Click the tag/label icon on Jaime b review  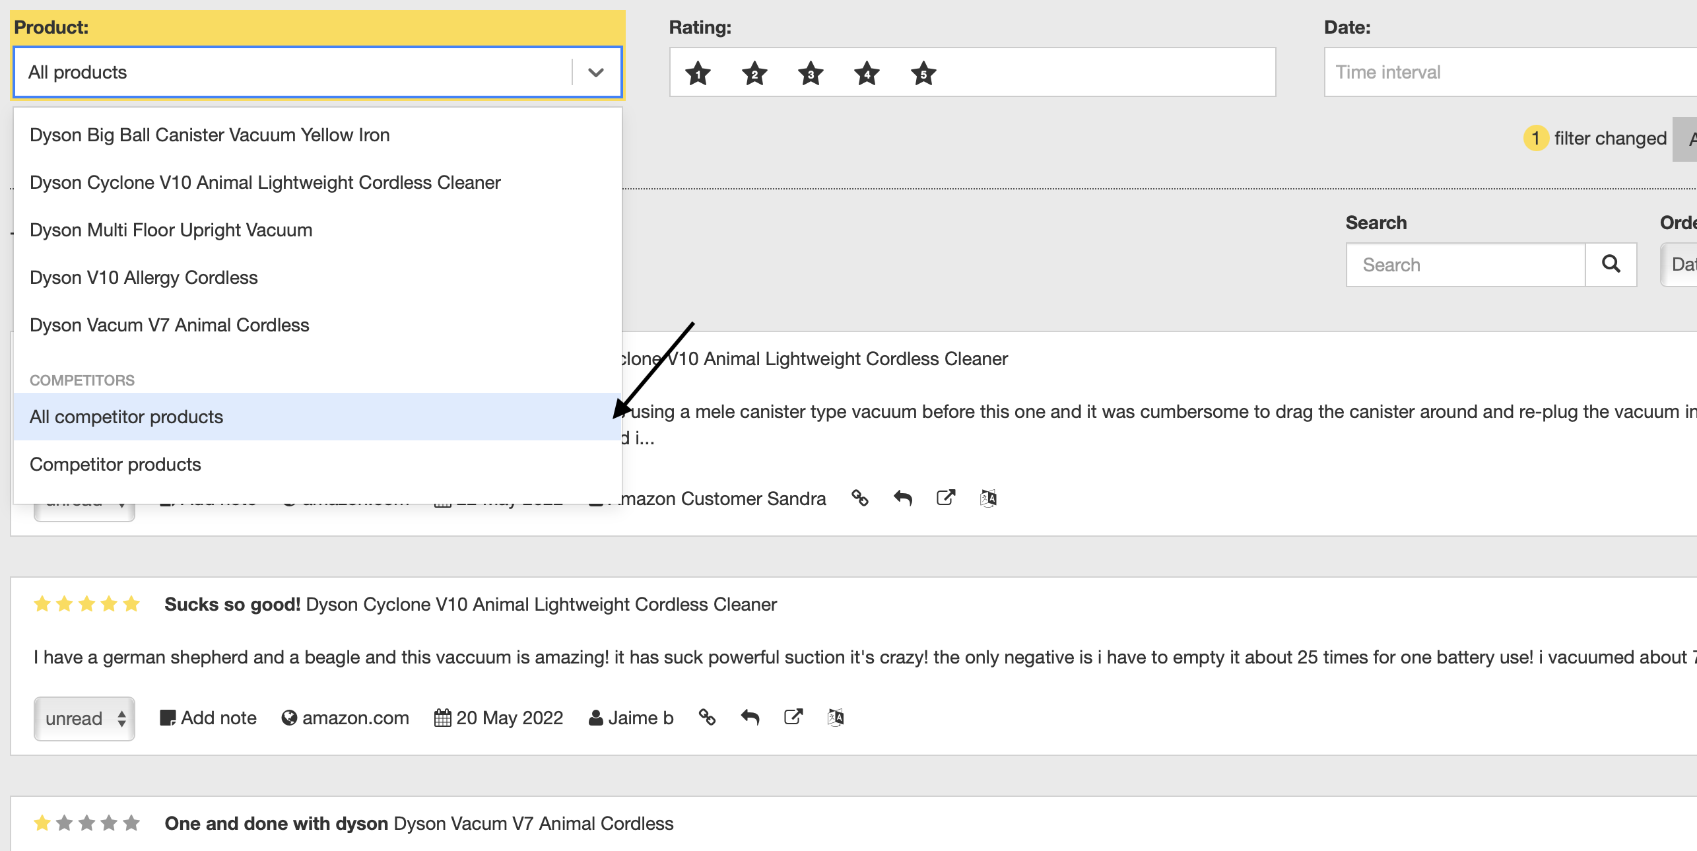(706, 718)
